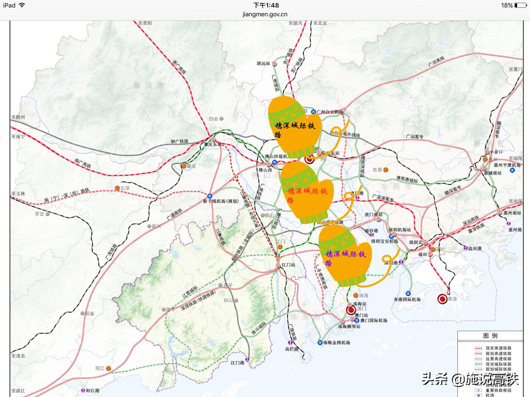Image resolution: width=530 pixels, height=397 pixels.
Task: Tap the 新干线机场(规划) airport icon
Action: click(210, 196)
